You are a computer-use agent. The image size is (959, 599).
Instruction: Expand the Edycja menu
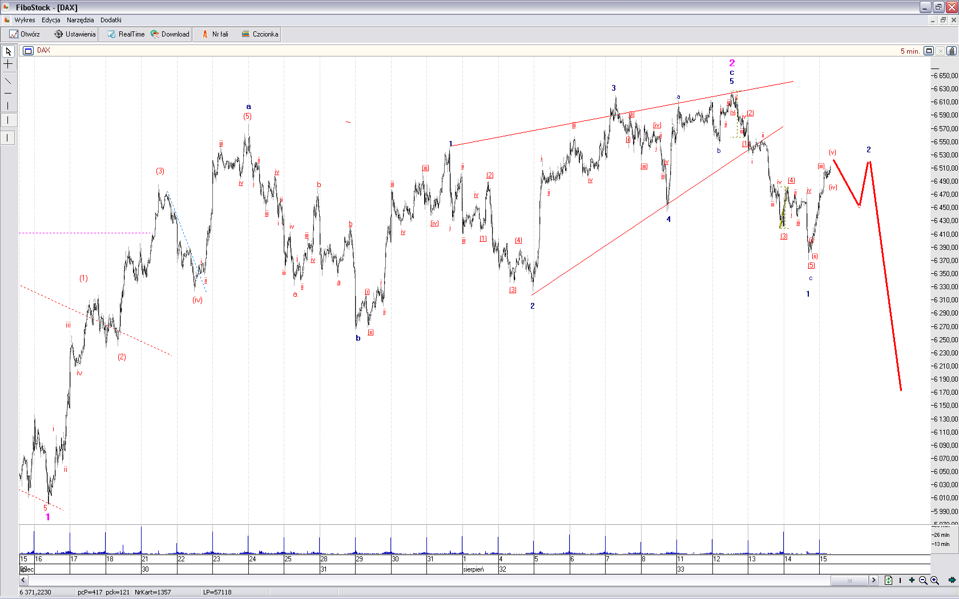tap(51, 20)
